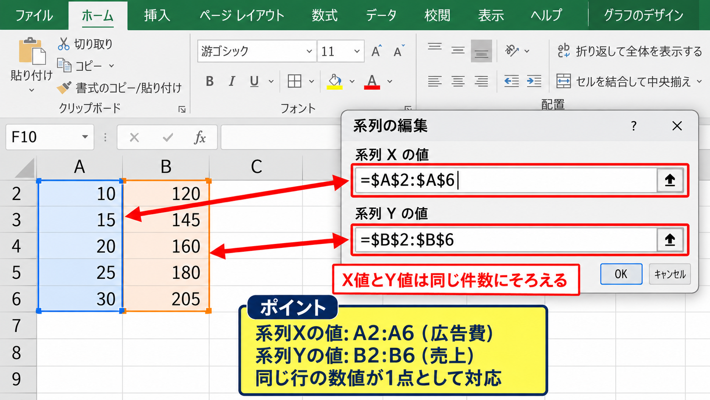The image size is (710, 400).
Task: Click the Paste clipboard icon
Action: click(x=32, y=51)
